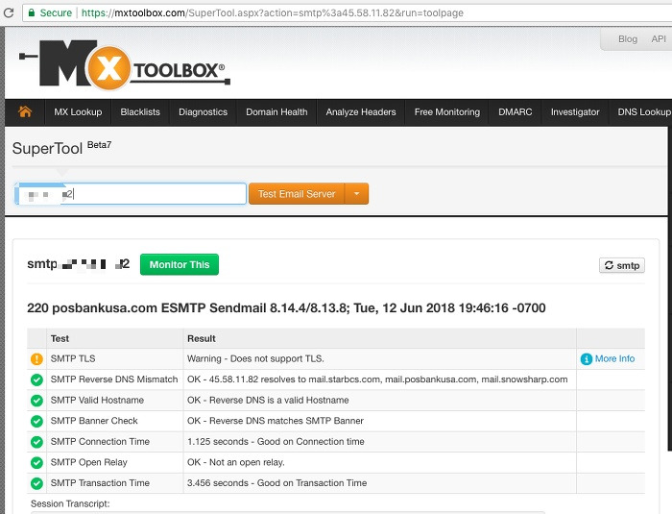The image size is (672, 514).
Task: Click the Session Transcript label
Action: point(70,503)
